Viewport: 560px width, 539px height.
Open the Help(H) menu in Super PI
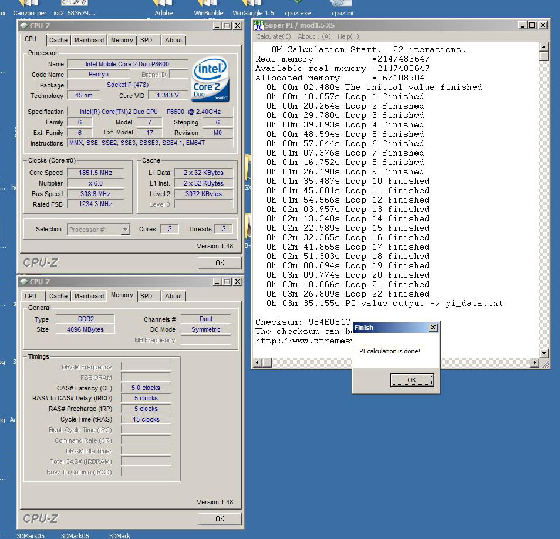pyautogui.click(x=348, y=36)
